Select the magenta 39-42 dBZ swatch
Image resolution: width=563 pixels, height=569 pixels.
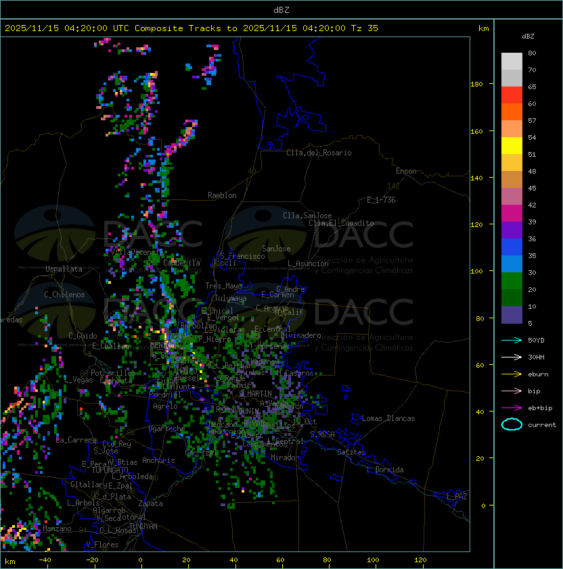coord(512,214)
